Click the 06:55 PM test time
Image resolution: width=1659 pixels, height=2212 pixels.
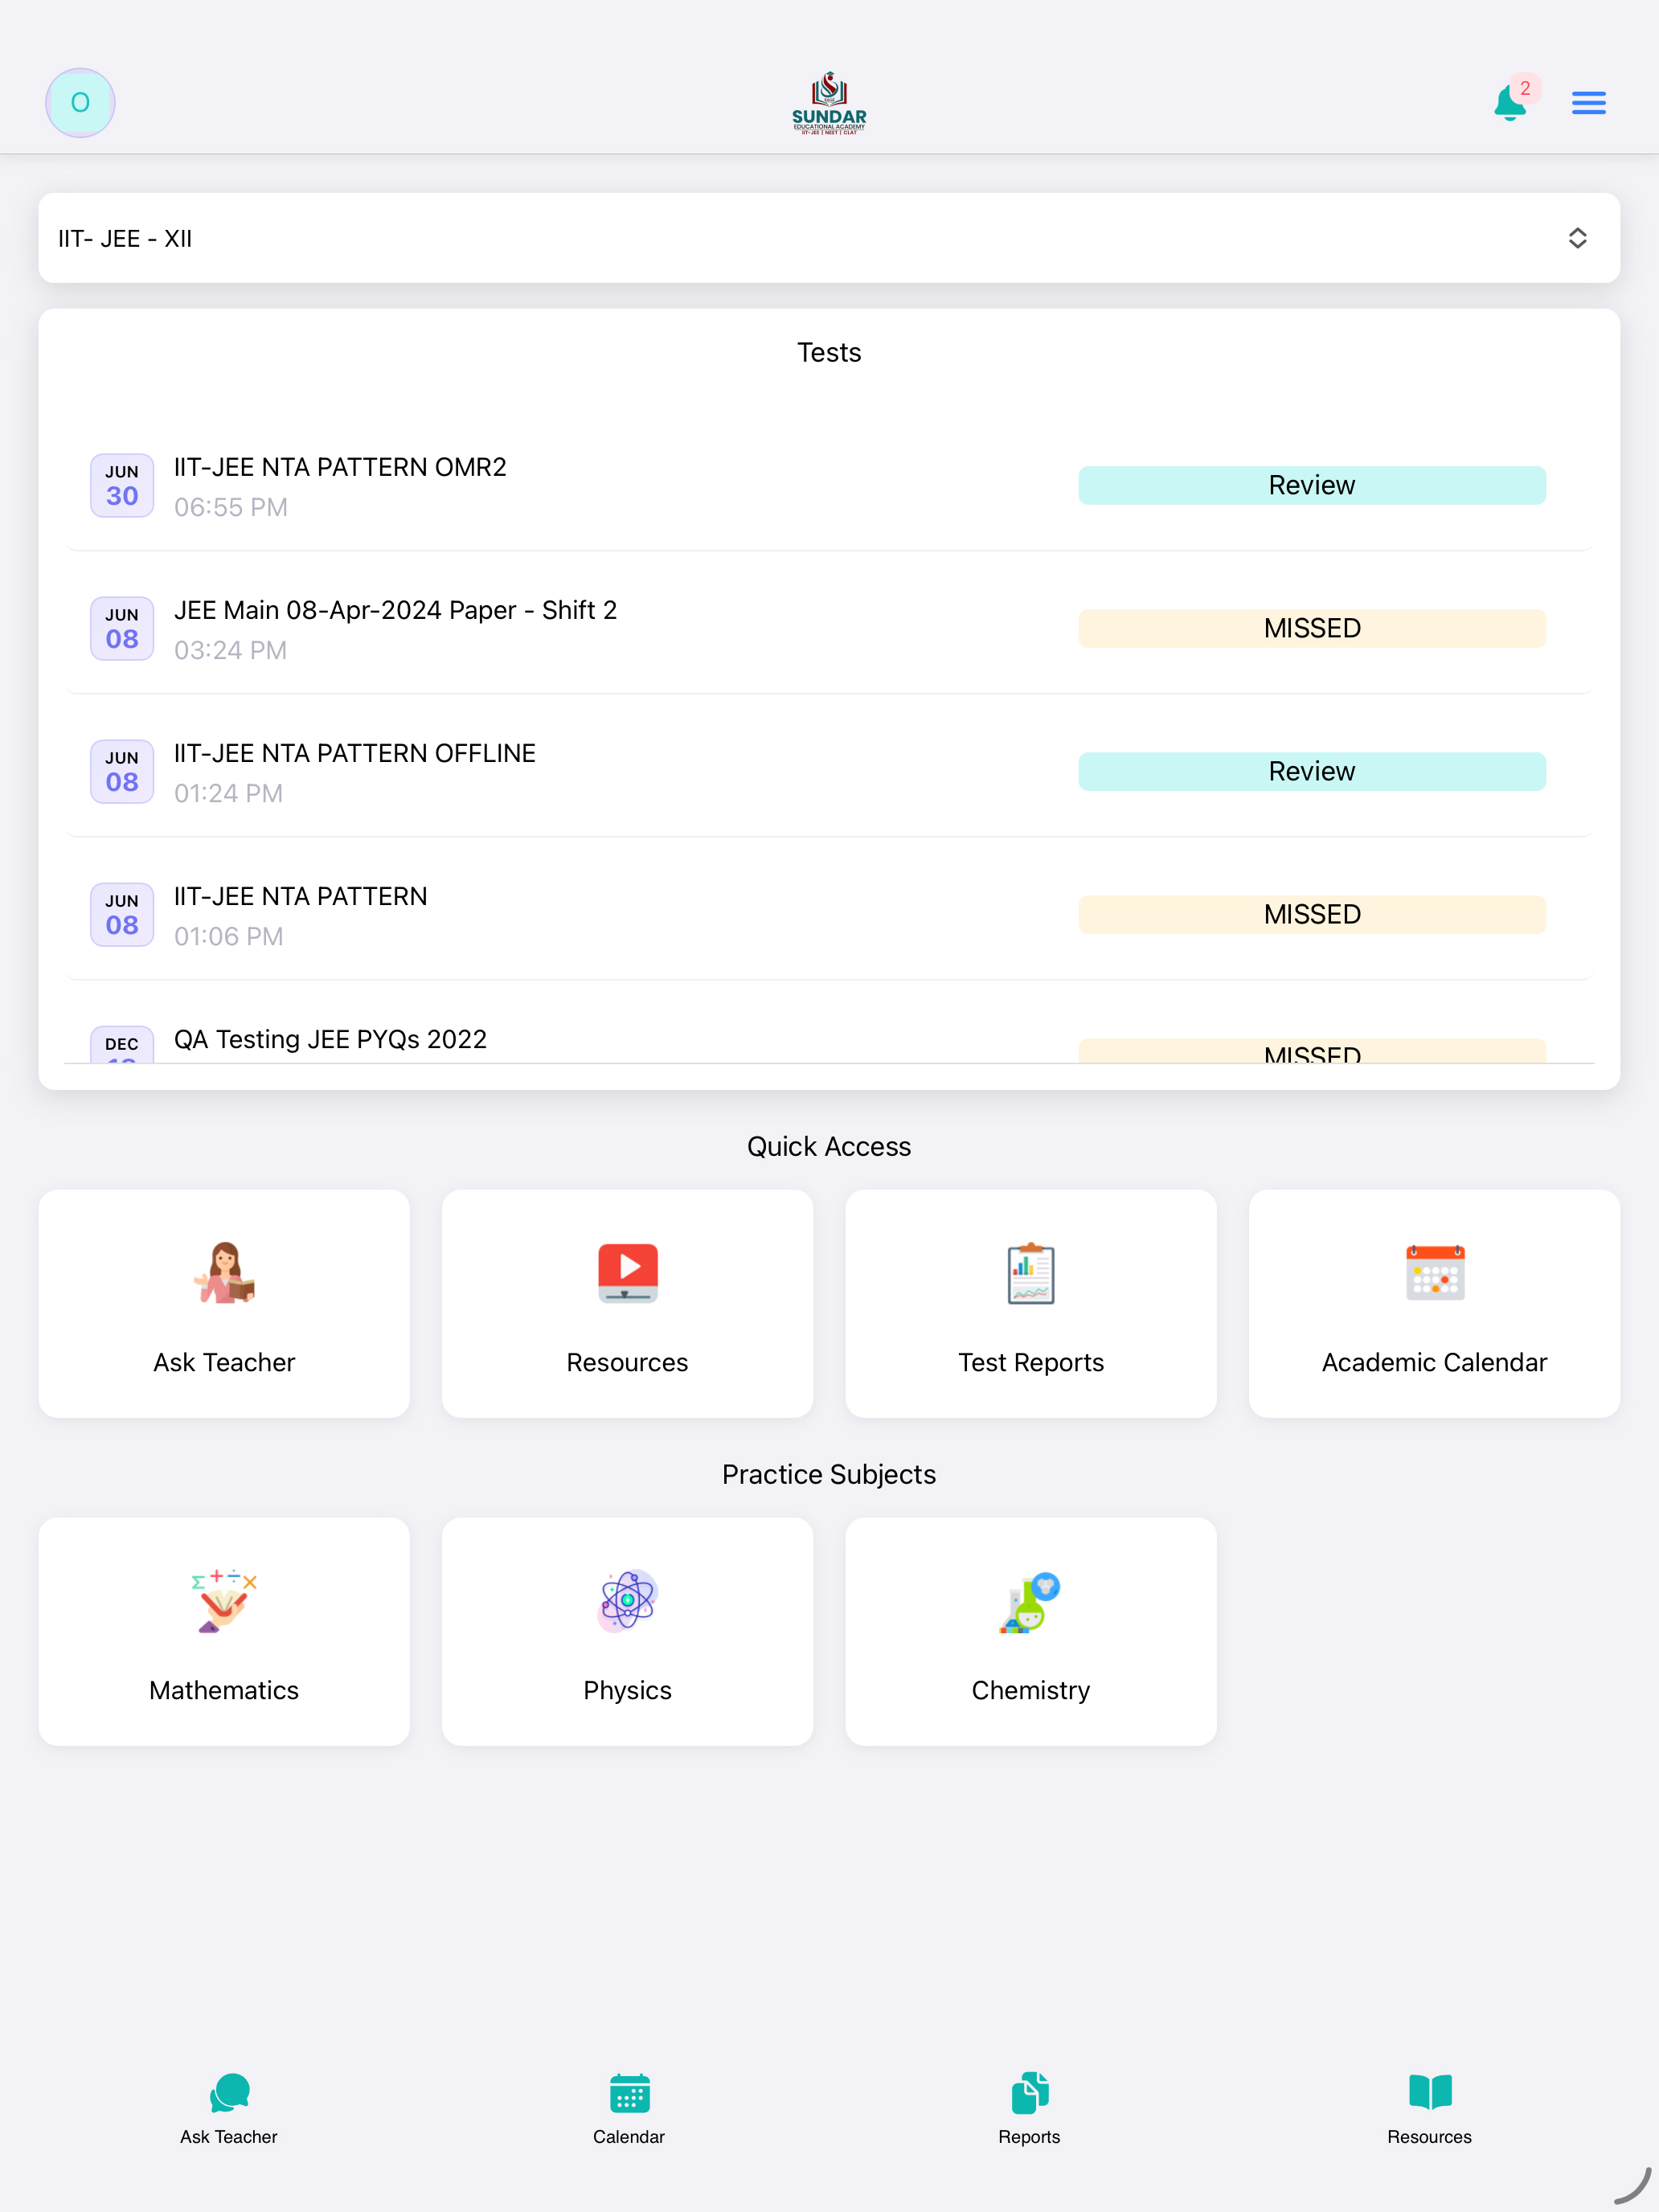point(231,507)
